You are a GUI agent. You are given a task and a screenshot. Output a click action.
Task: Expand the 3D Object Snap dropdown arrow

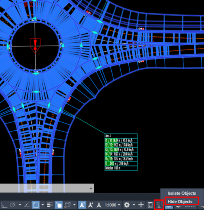(x=74, y=205)
